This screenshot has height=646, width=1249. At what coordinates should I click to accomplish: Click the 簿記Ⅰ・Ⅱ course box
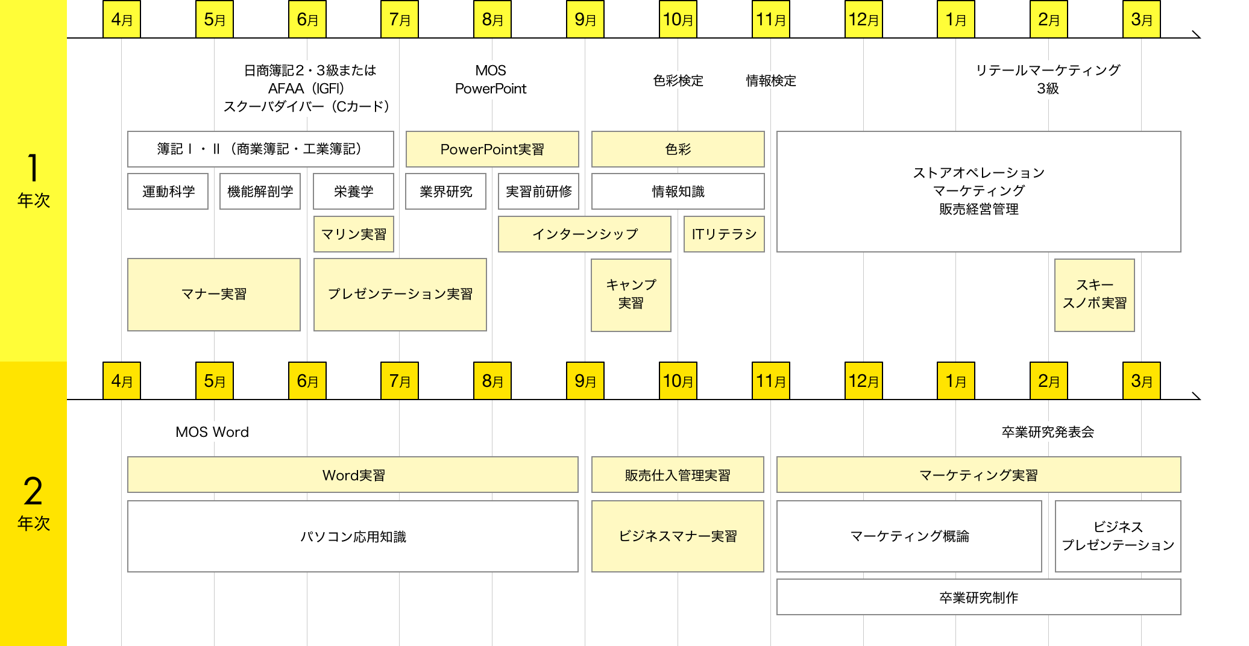point(260,149)
